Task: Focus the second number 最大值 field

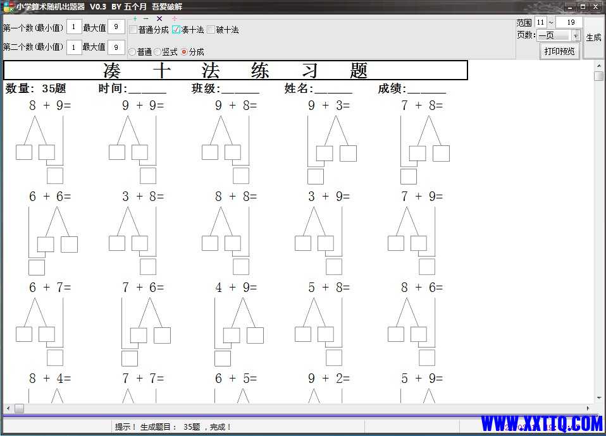Action: click(x=116, y=47)
